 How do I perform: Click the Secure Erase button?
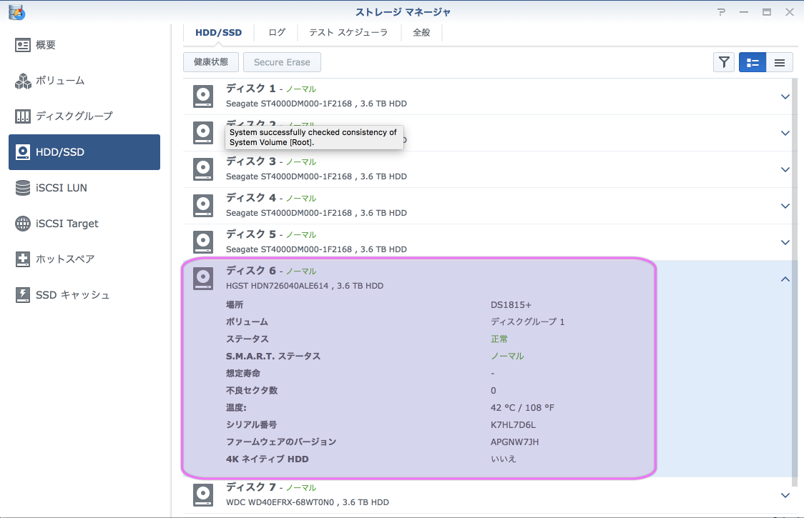pos(282,62)
